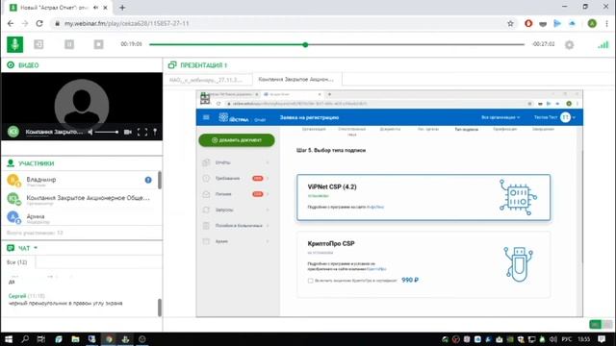Click the pause button in playback bar
The height and width of the screenshot is (346, 616).
click(x=69, y=44)
